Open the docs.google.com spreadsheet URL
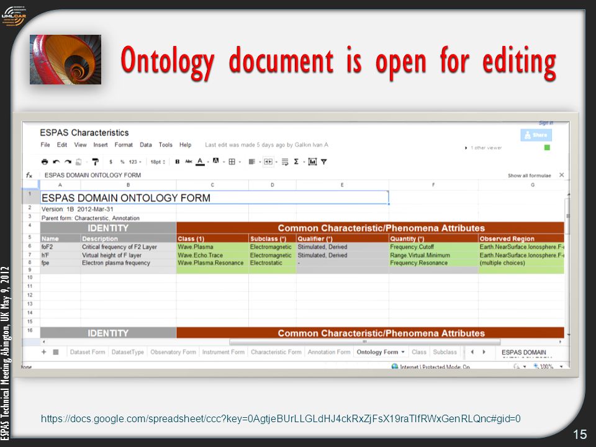 [281, 419]
